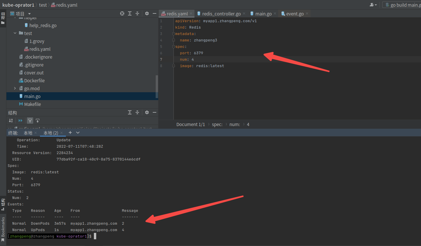Screen dimensions: 421x246
Task: Click the terminal command prompt input
Action: tap(95, 236)
